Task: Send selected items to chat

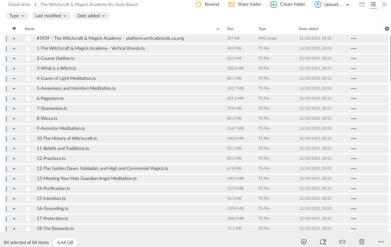Action: click(323, 242)
